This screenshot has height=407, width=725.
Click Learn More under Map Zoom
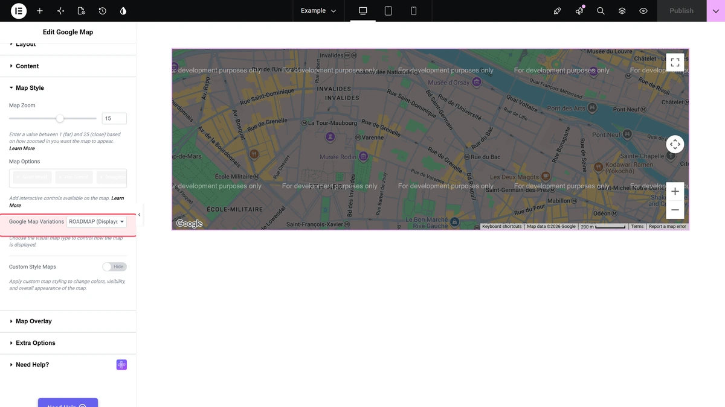(22, 148)
